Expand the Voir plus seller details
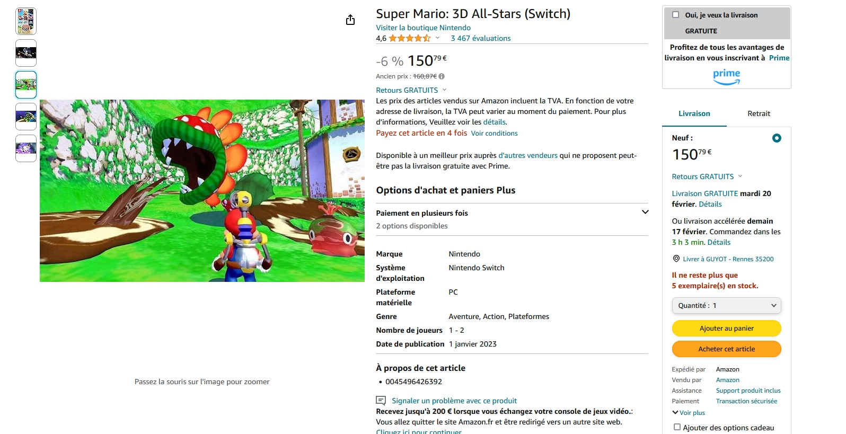846x434 pixels. pos(689,413)
